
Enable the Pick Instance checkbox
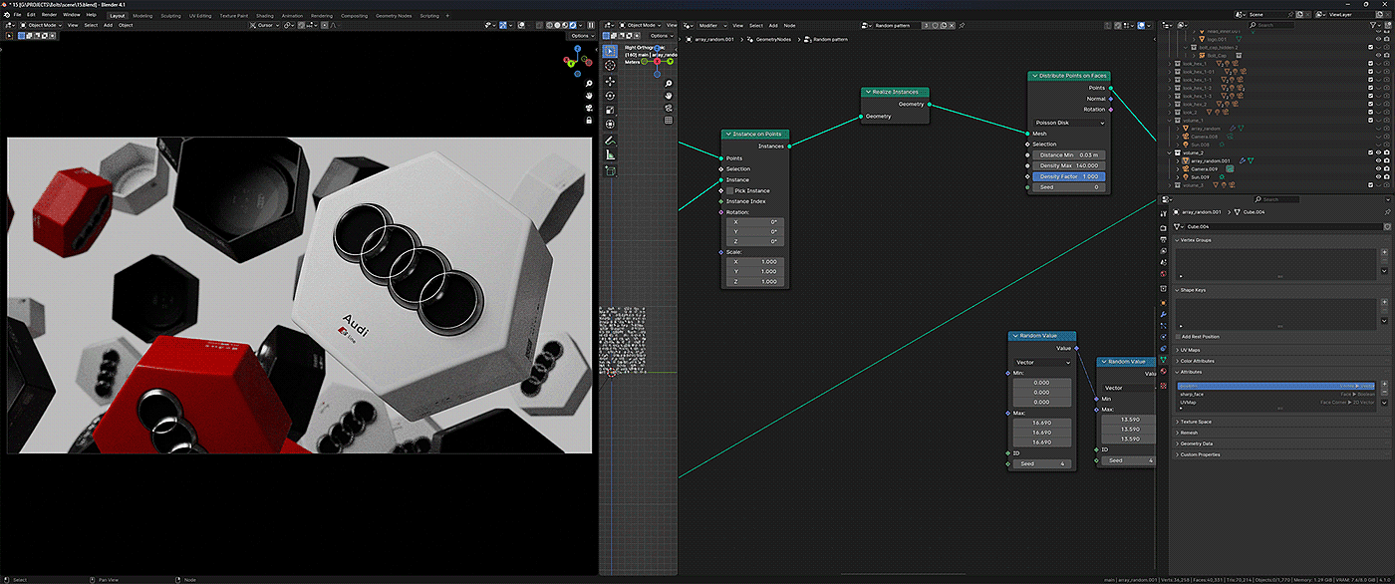click(x=729, y=190)
